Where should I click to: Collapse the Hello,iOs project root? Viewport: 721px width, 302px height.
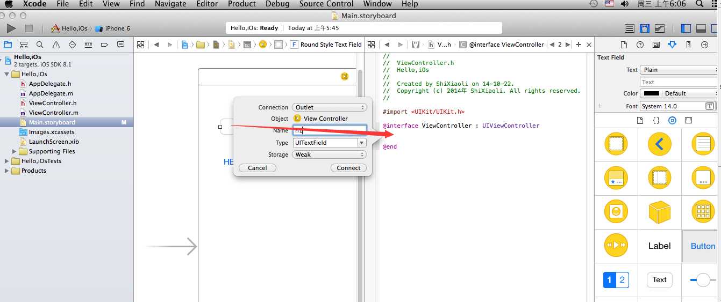(x=2, y=60)
